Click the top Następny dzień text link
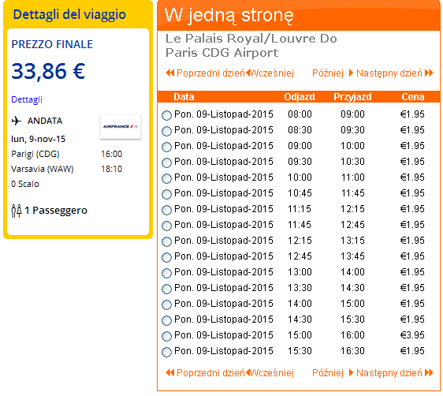The image size is (443, 396). pos(389,73)
